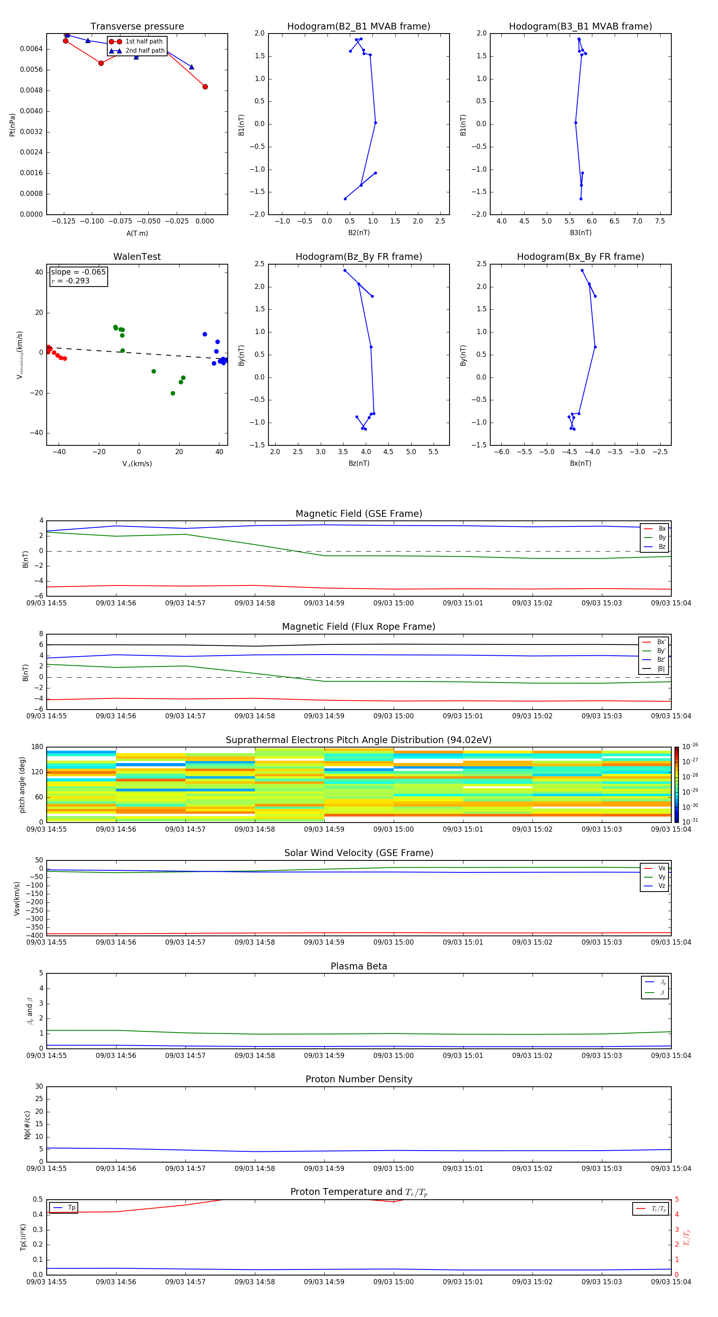Click the pitch angle distribution colorbar
Image resolution: width=718 pixels, height=1317 pixels.
tap(677, 784)
